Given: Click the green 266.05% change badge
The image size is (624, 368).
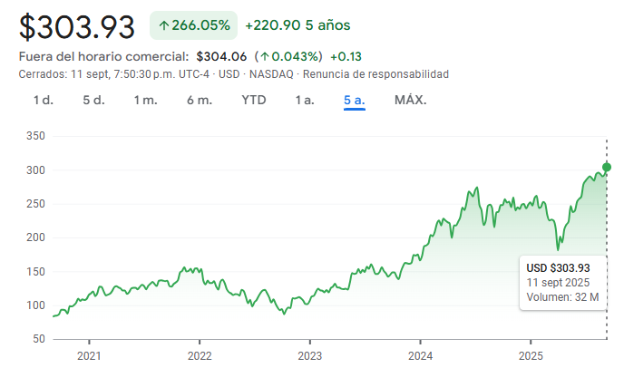Looking at the screenshot, I should (193, 25).
